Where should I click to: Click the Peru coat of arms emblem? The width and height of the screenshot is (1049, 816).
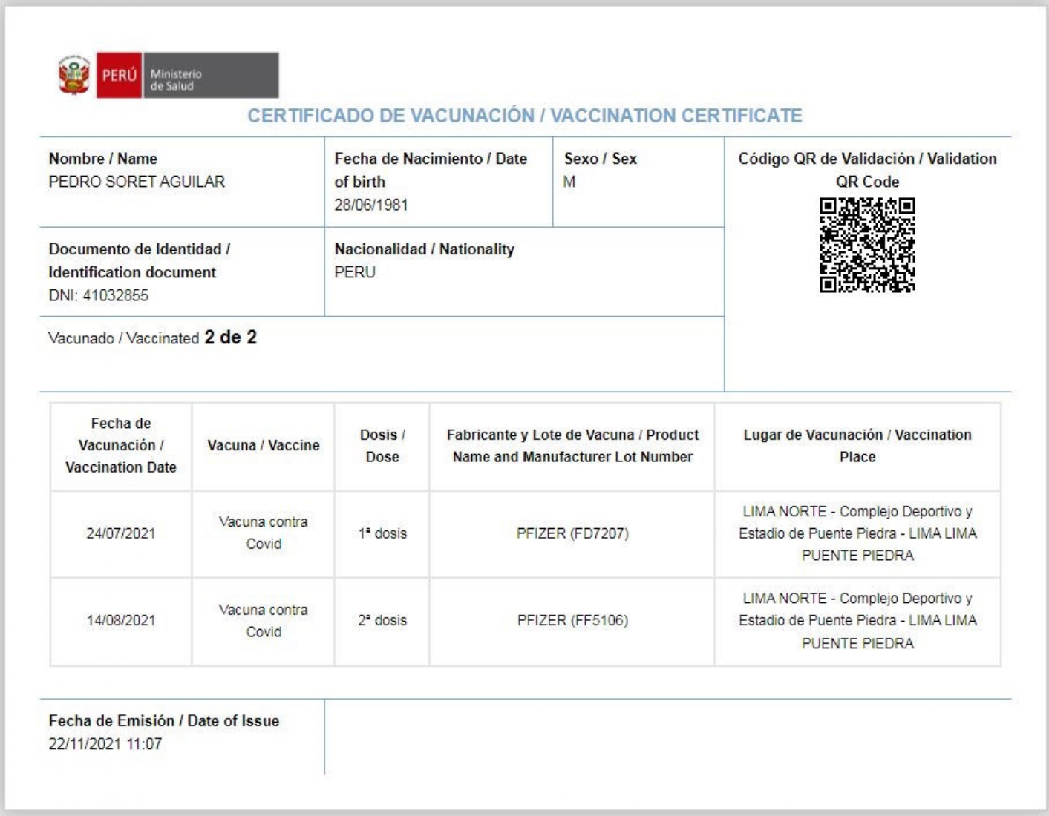pyautogui.click(x=73, y=75)
